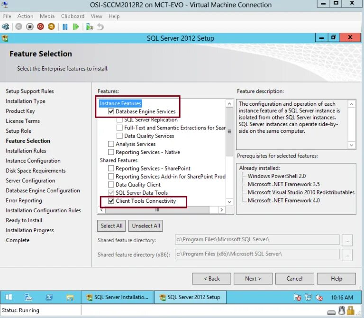This screenshot has width=364, height=318.
Task: Switch to SQL Server Installation Center taskbar item
Action: [117, 297]
